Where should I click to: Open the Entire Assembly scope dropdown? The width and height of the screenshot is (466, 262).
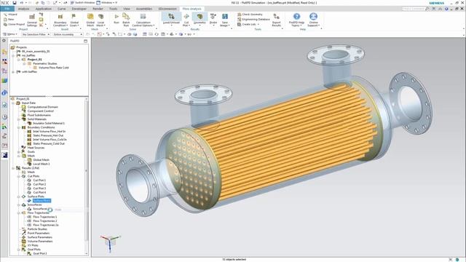[x=68, y=34]
